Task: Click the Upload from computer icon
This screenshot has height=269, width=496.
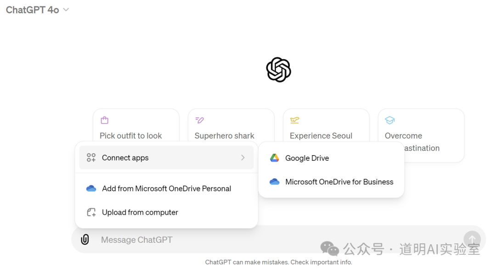Action: [x=91, y=213]
